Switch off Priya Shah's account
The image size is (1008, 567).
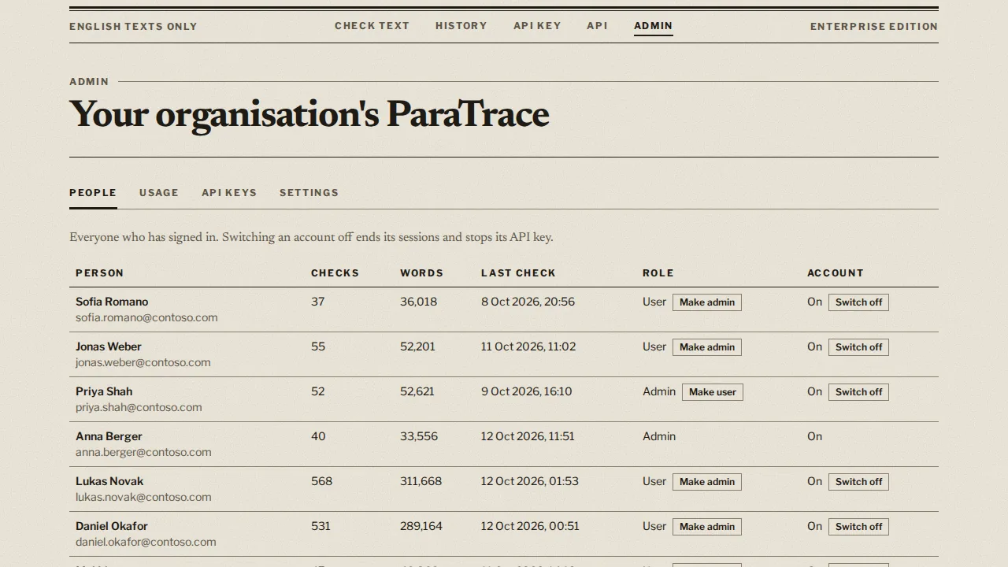click(x=858, y=392)
